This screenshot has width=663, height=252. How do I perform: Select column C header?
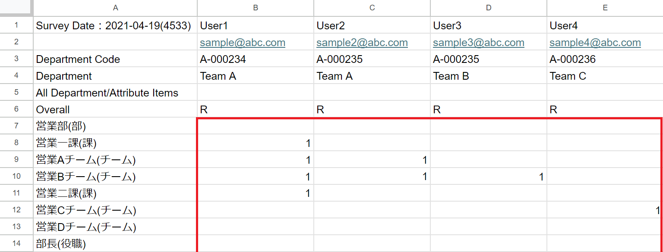point(372,8)
